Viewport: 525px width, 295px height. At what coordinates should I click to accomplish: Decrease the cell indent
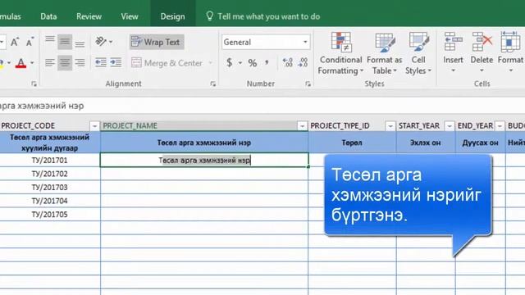pyautogui.click(x=101, y=62)
